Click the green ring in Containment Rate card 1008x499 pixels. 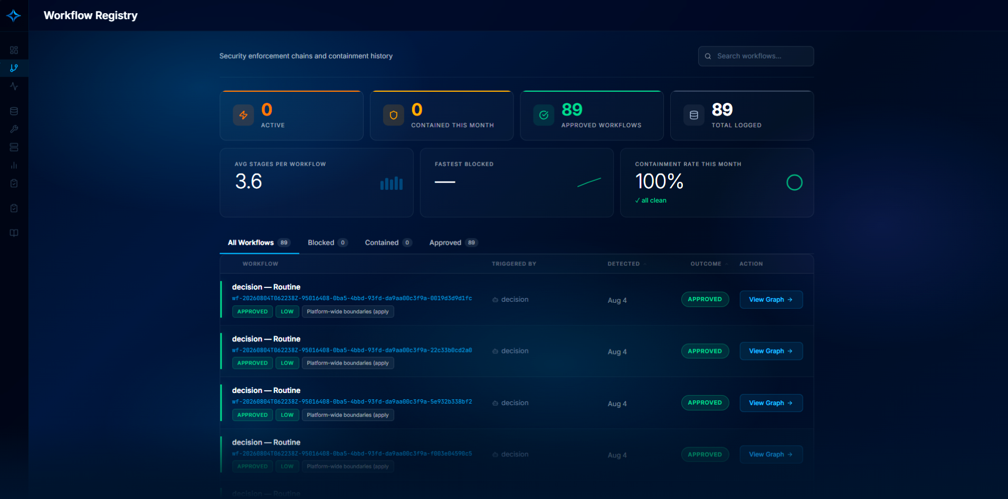click(794, 183)
